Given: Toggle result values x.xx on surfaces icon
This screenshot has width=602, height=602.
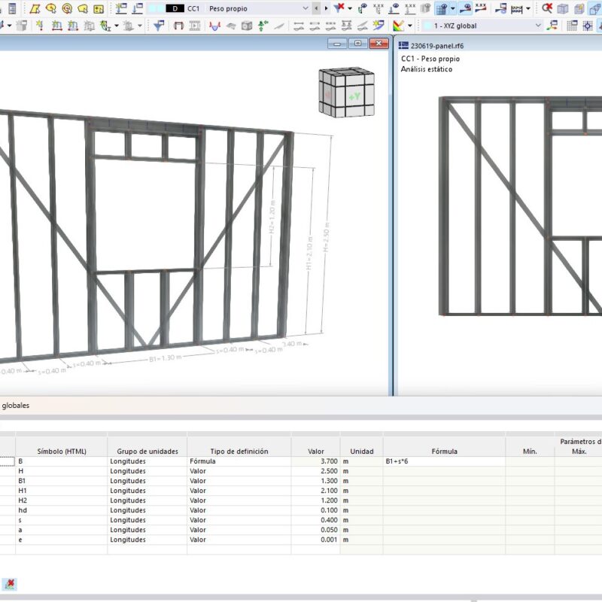Looking at the screenshot, I should [x=481, y=8].
